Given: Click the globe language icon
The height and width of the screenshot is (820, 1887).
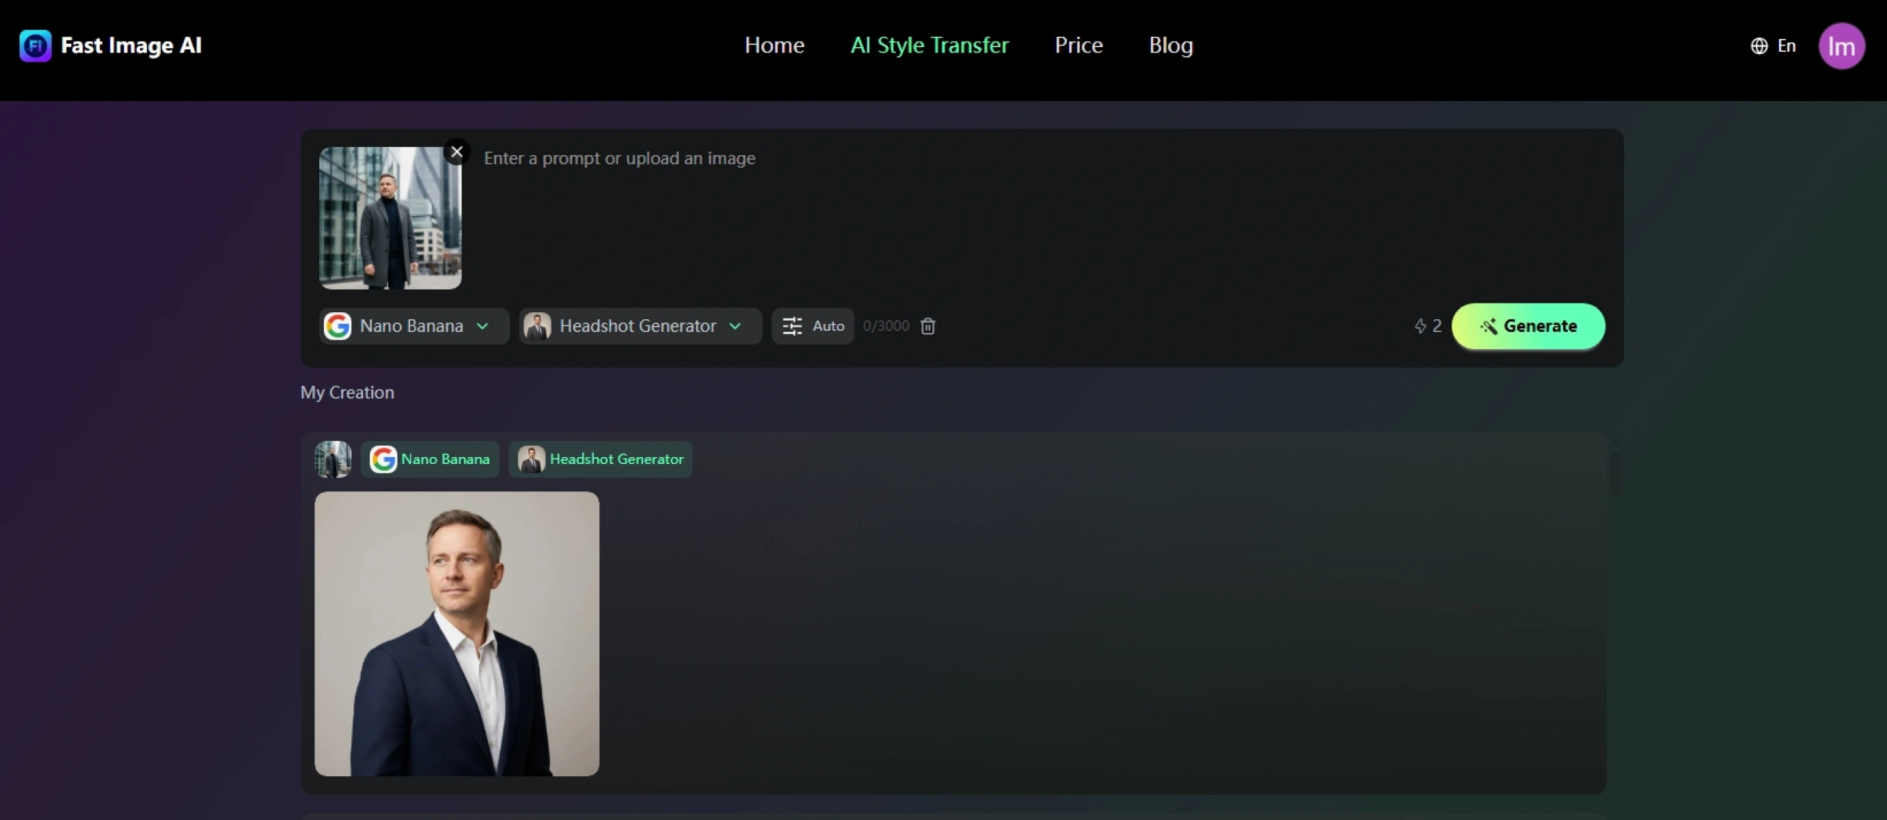Looking at the screenshot, I should 1759,46.
